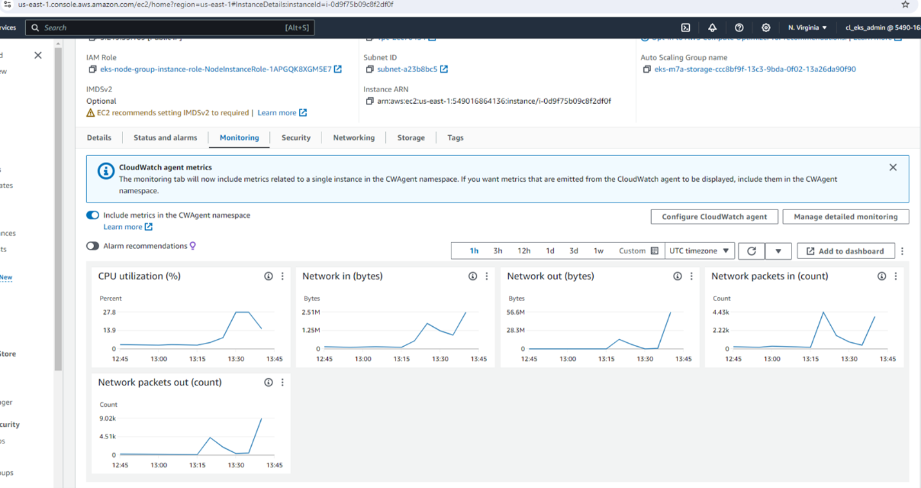Click the alarm recommendations lightbulb icon
Image resolution: width=921 pixels, height=488 pixels.
193,246
